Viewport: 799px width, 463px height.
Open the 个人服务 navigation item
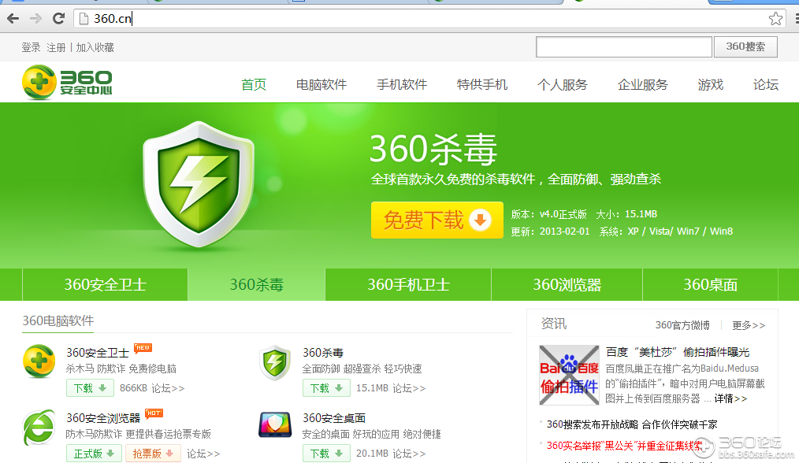click(563, 84)
